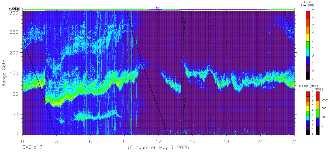Click the '10000' NOISE scale label
Image resolution: width=331 pixels, height=153 pixels.
(324, 100)
